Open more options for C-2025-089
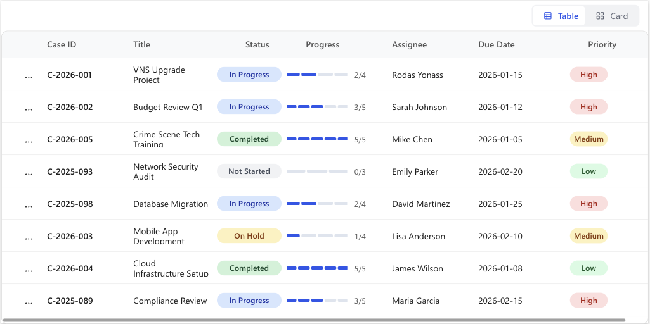This screenshot has height=324, width=650. point(28,301)
